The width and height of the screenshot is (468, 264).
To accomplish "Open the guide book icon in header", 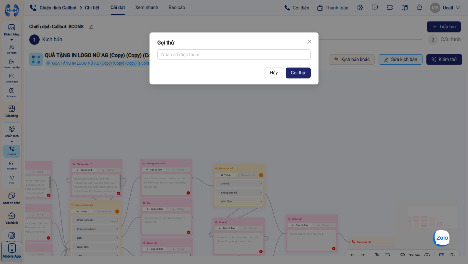I will tap(405, 7).
